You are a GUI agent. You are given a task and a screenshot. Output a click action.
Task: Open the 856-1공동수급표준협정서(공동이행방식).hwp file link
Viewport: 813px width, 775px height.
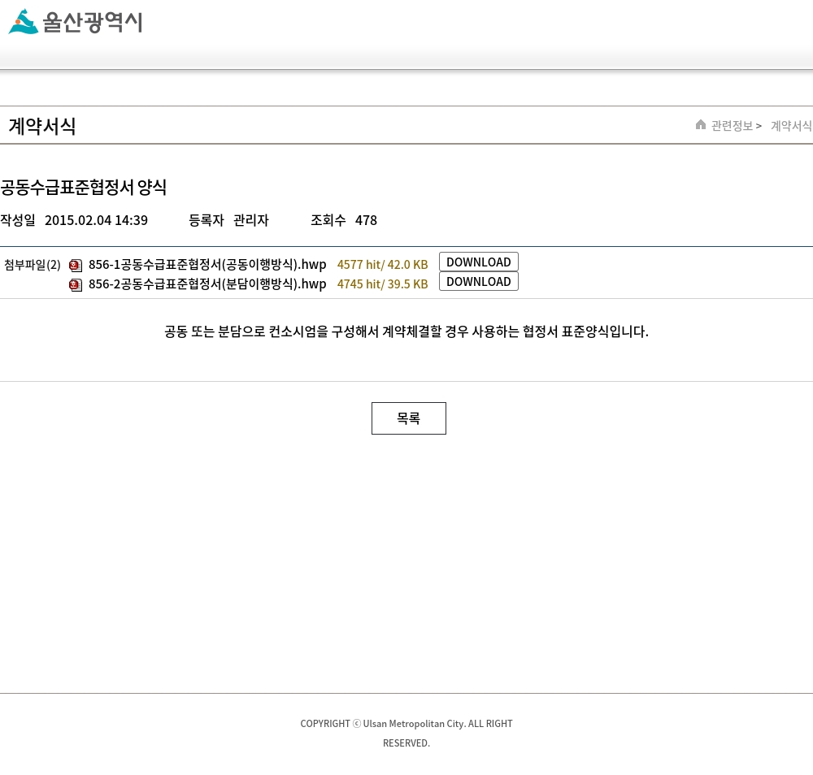[207, 264]
